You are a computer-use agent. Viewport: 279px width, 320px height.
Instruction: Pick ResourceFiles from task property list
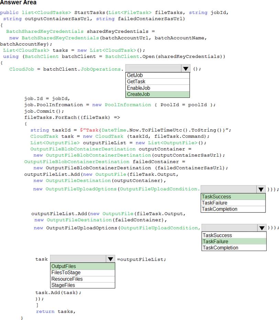click(82, 279)
